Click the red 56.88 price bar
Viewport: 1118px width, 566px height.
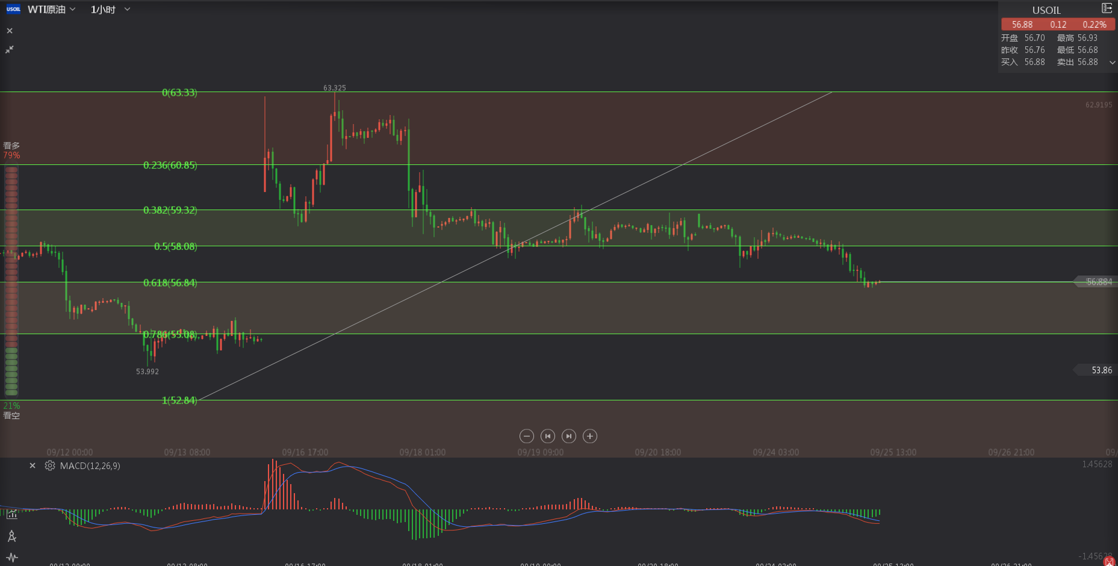[x=1058, y=25]
